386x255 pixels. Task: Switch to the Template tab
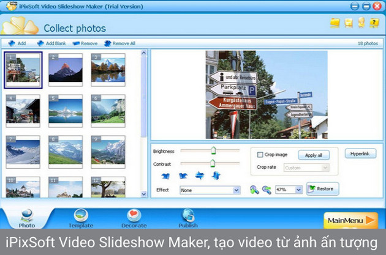coord(81,218)
